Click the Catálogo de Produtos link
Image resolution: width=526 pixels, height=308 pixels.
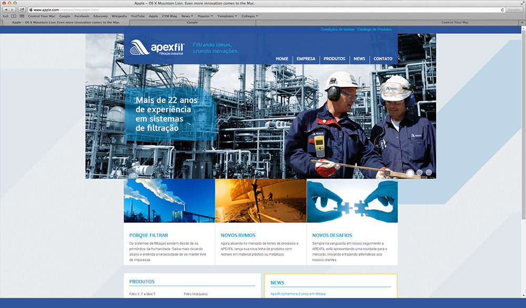coord(375,29)
